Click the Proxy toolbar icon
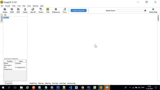 [64, 10]
